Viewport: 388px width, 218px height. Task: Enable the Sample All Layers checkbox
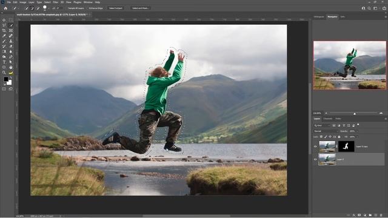point(66,8)
